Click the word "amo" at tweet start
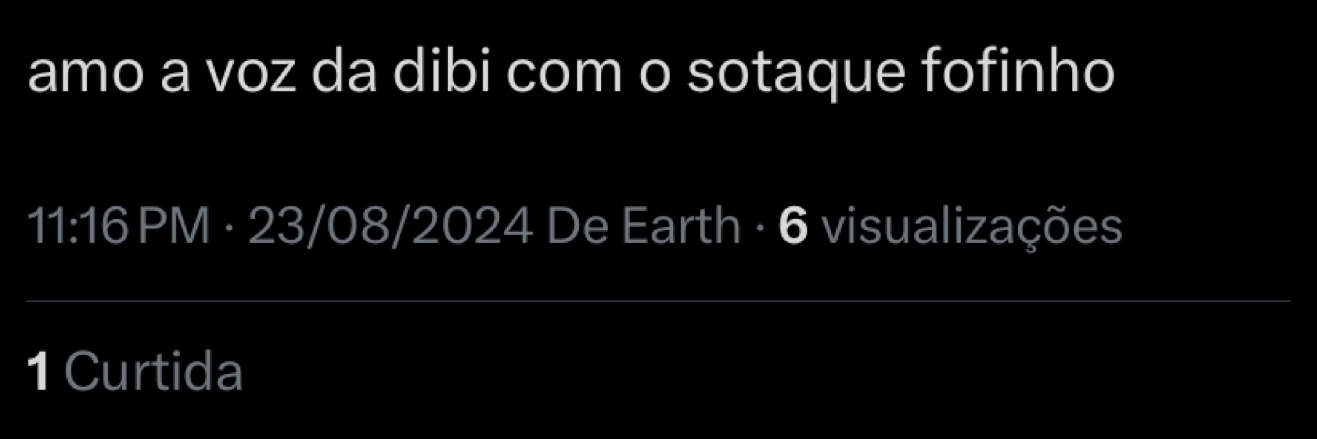The height and width of the screenshot is (439, 1317). [86, 75]
